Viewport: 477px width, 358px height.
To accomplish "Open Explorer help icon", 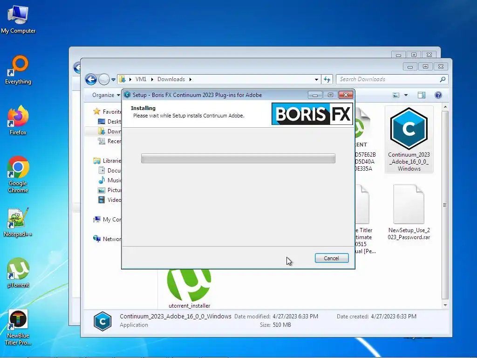I will pyautogui.click(x=438, y=95).
